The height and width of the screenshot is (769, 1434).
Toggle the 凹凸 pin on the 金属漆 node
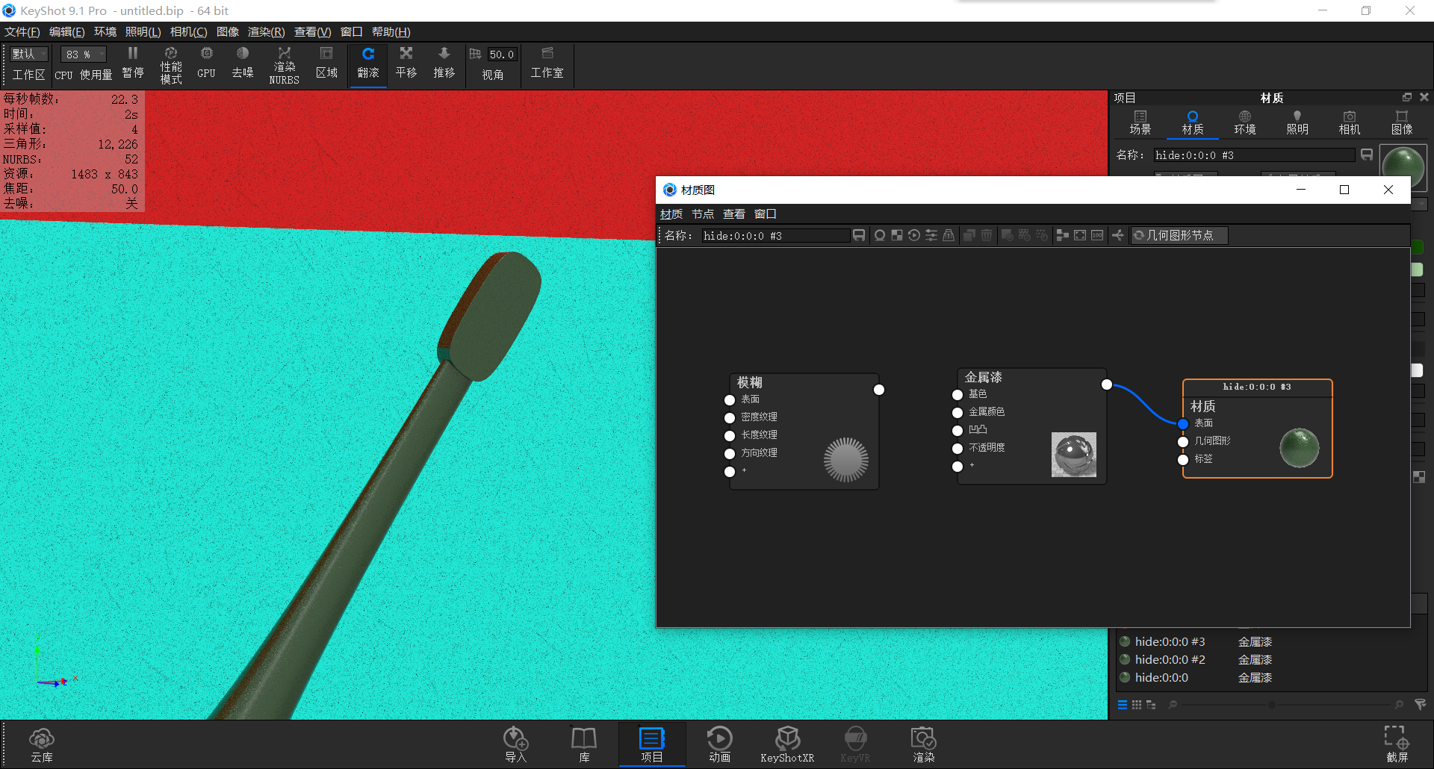click(x=957, y=430)
